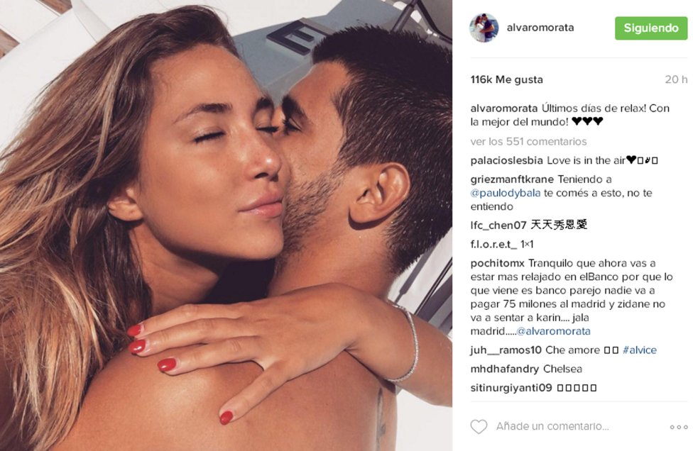
Task: Open the mhdhafandry commenter profile
Action: [x=504, y=369]
